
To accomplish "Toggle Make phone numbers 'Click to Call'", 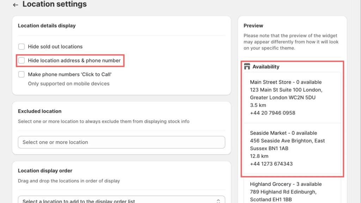I will point(22,74).
